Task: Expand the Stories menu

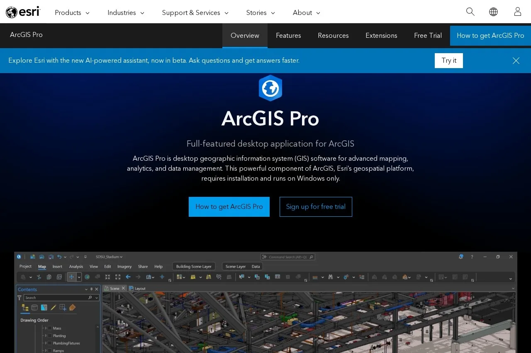Action: (261, 13)
